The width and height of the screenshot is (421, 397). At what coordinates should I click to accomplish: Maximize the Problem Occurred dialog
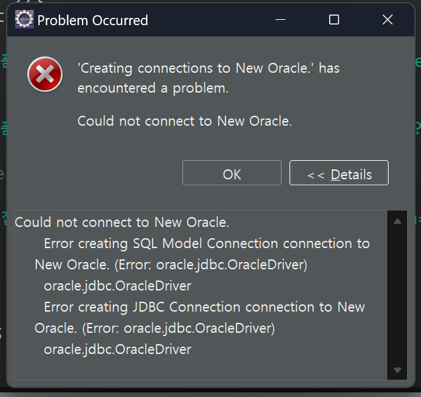coord(334,20)
